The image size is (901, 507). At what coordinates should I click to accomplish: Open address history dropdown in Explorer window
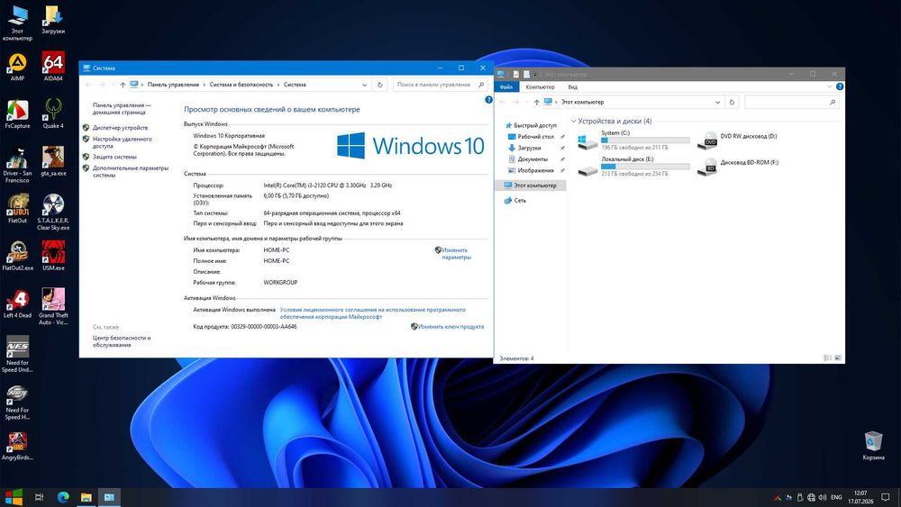point(718,102)
